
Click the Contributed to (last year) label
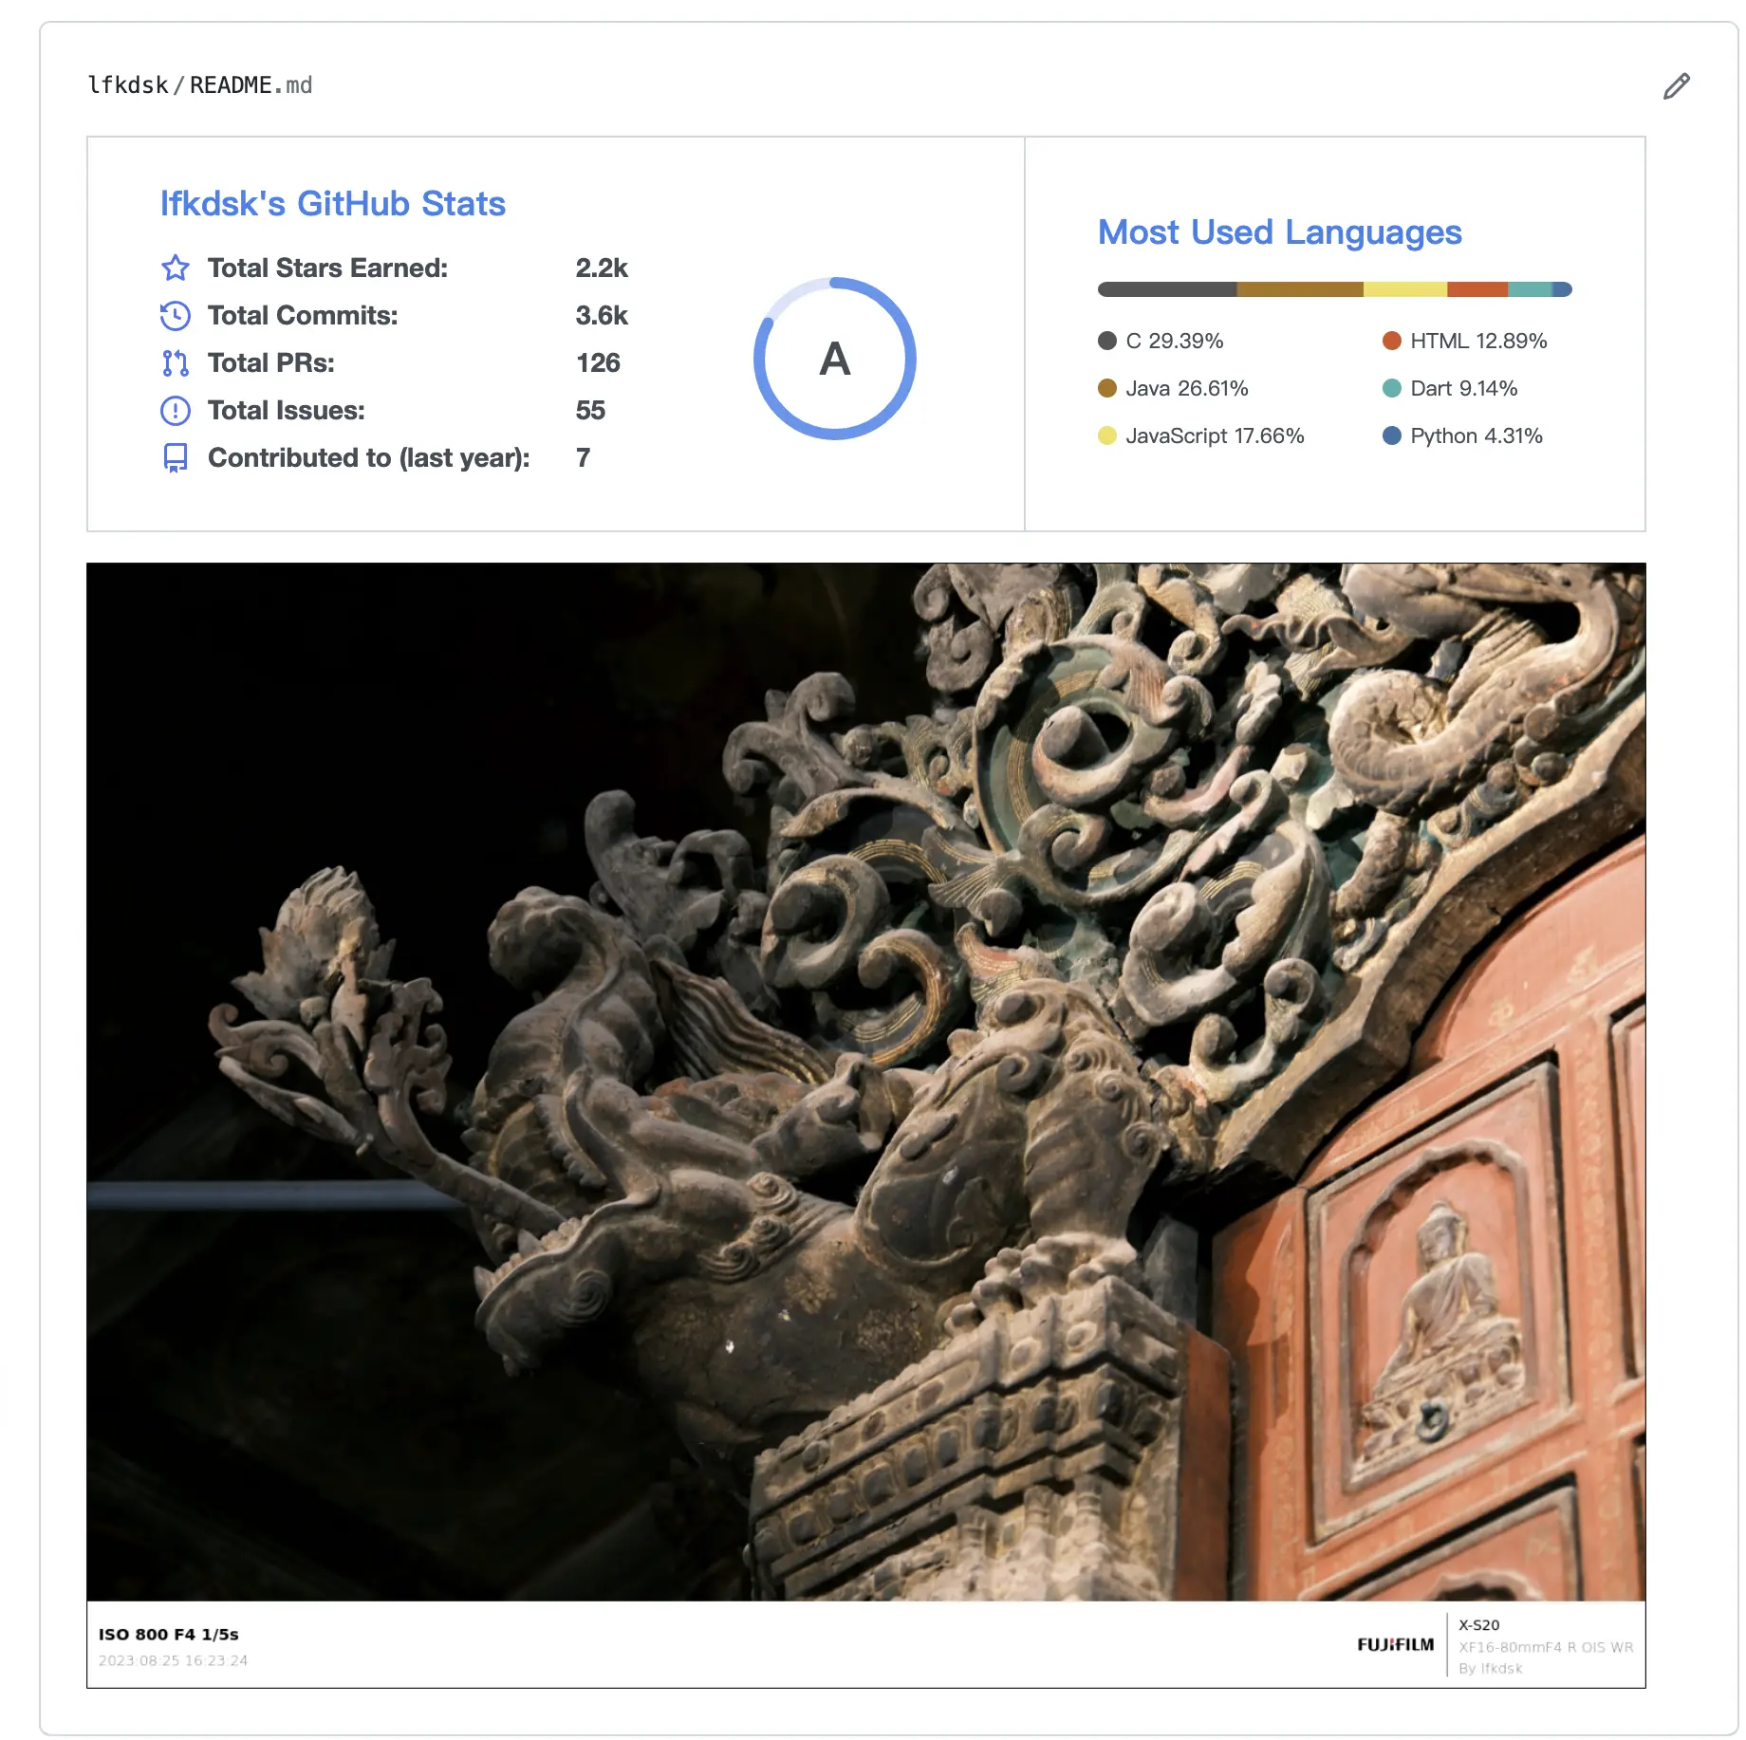[369, 458]
